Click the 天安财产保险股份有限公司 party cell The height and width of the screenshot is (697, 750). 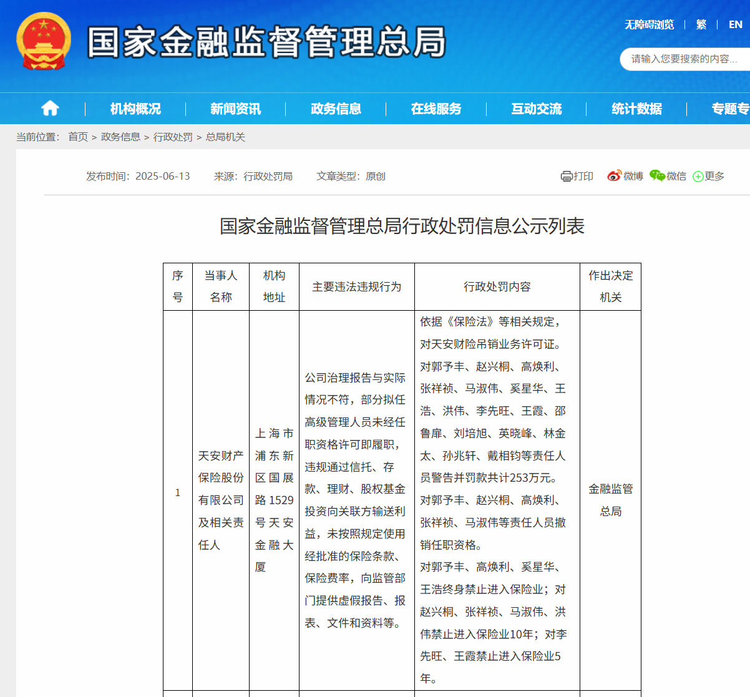221,500
